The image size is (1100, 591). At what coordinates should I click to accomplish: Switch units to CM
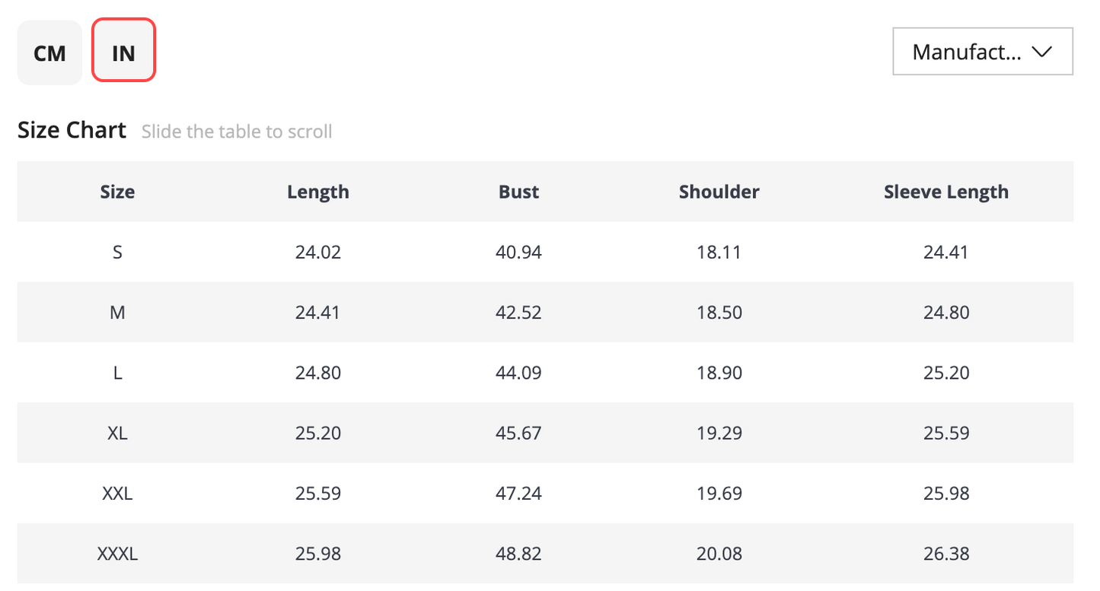pyautogui.click(x=49, y=52)
